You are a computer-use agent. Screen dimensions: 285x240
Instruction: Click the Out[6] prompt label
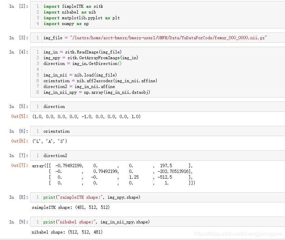pyautogui.click(x=20, y=141)
